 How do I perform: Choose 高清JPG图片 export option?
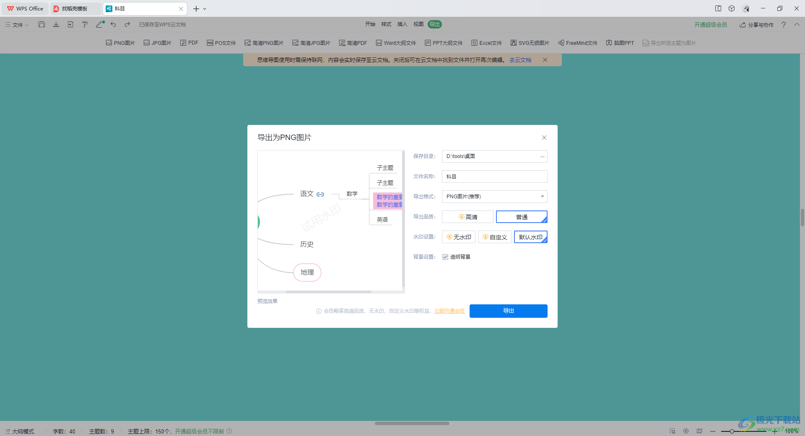[312, 43]
